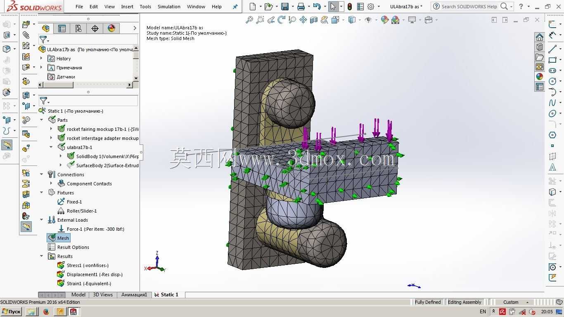Viewport: 564px width, 317px height.
Task: Click the Rebuild traffic light icon
Action: [x=350, y=6]
